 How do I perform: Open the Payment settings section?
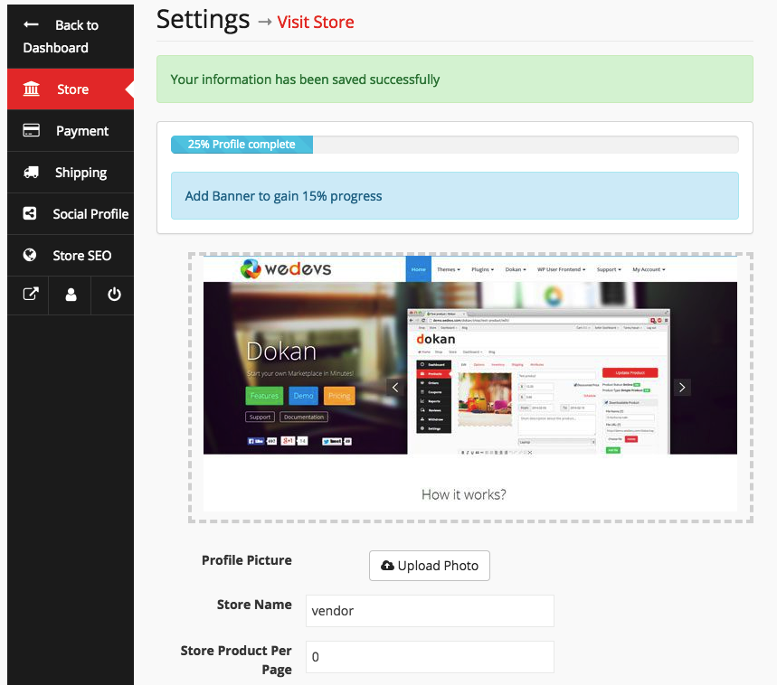click(x=71, y=131)
